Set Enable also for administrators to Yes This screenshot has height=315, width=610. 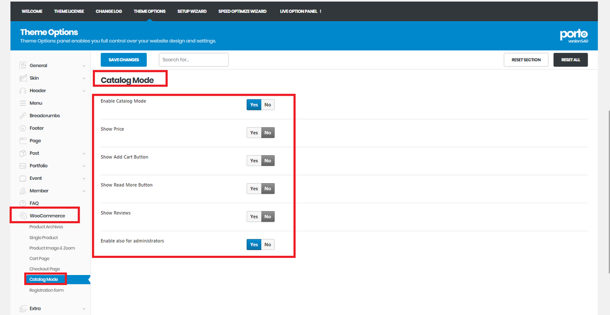(x=254, y=245)
